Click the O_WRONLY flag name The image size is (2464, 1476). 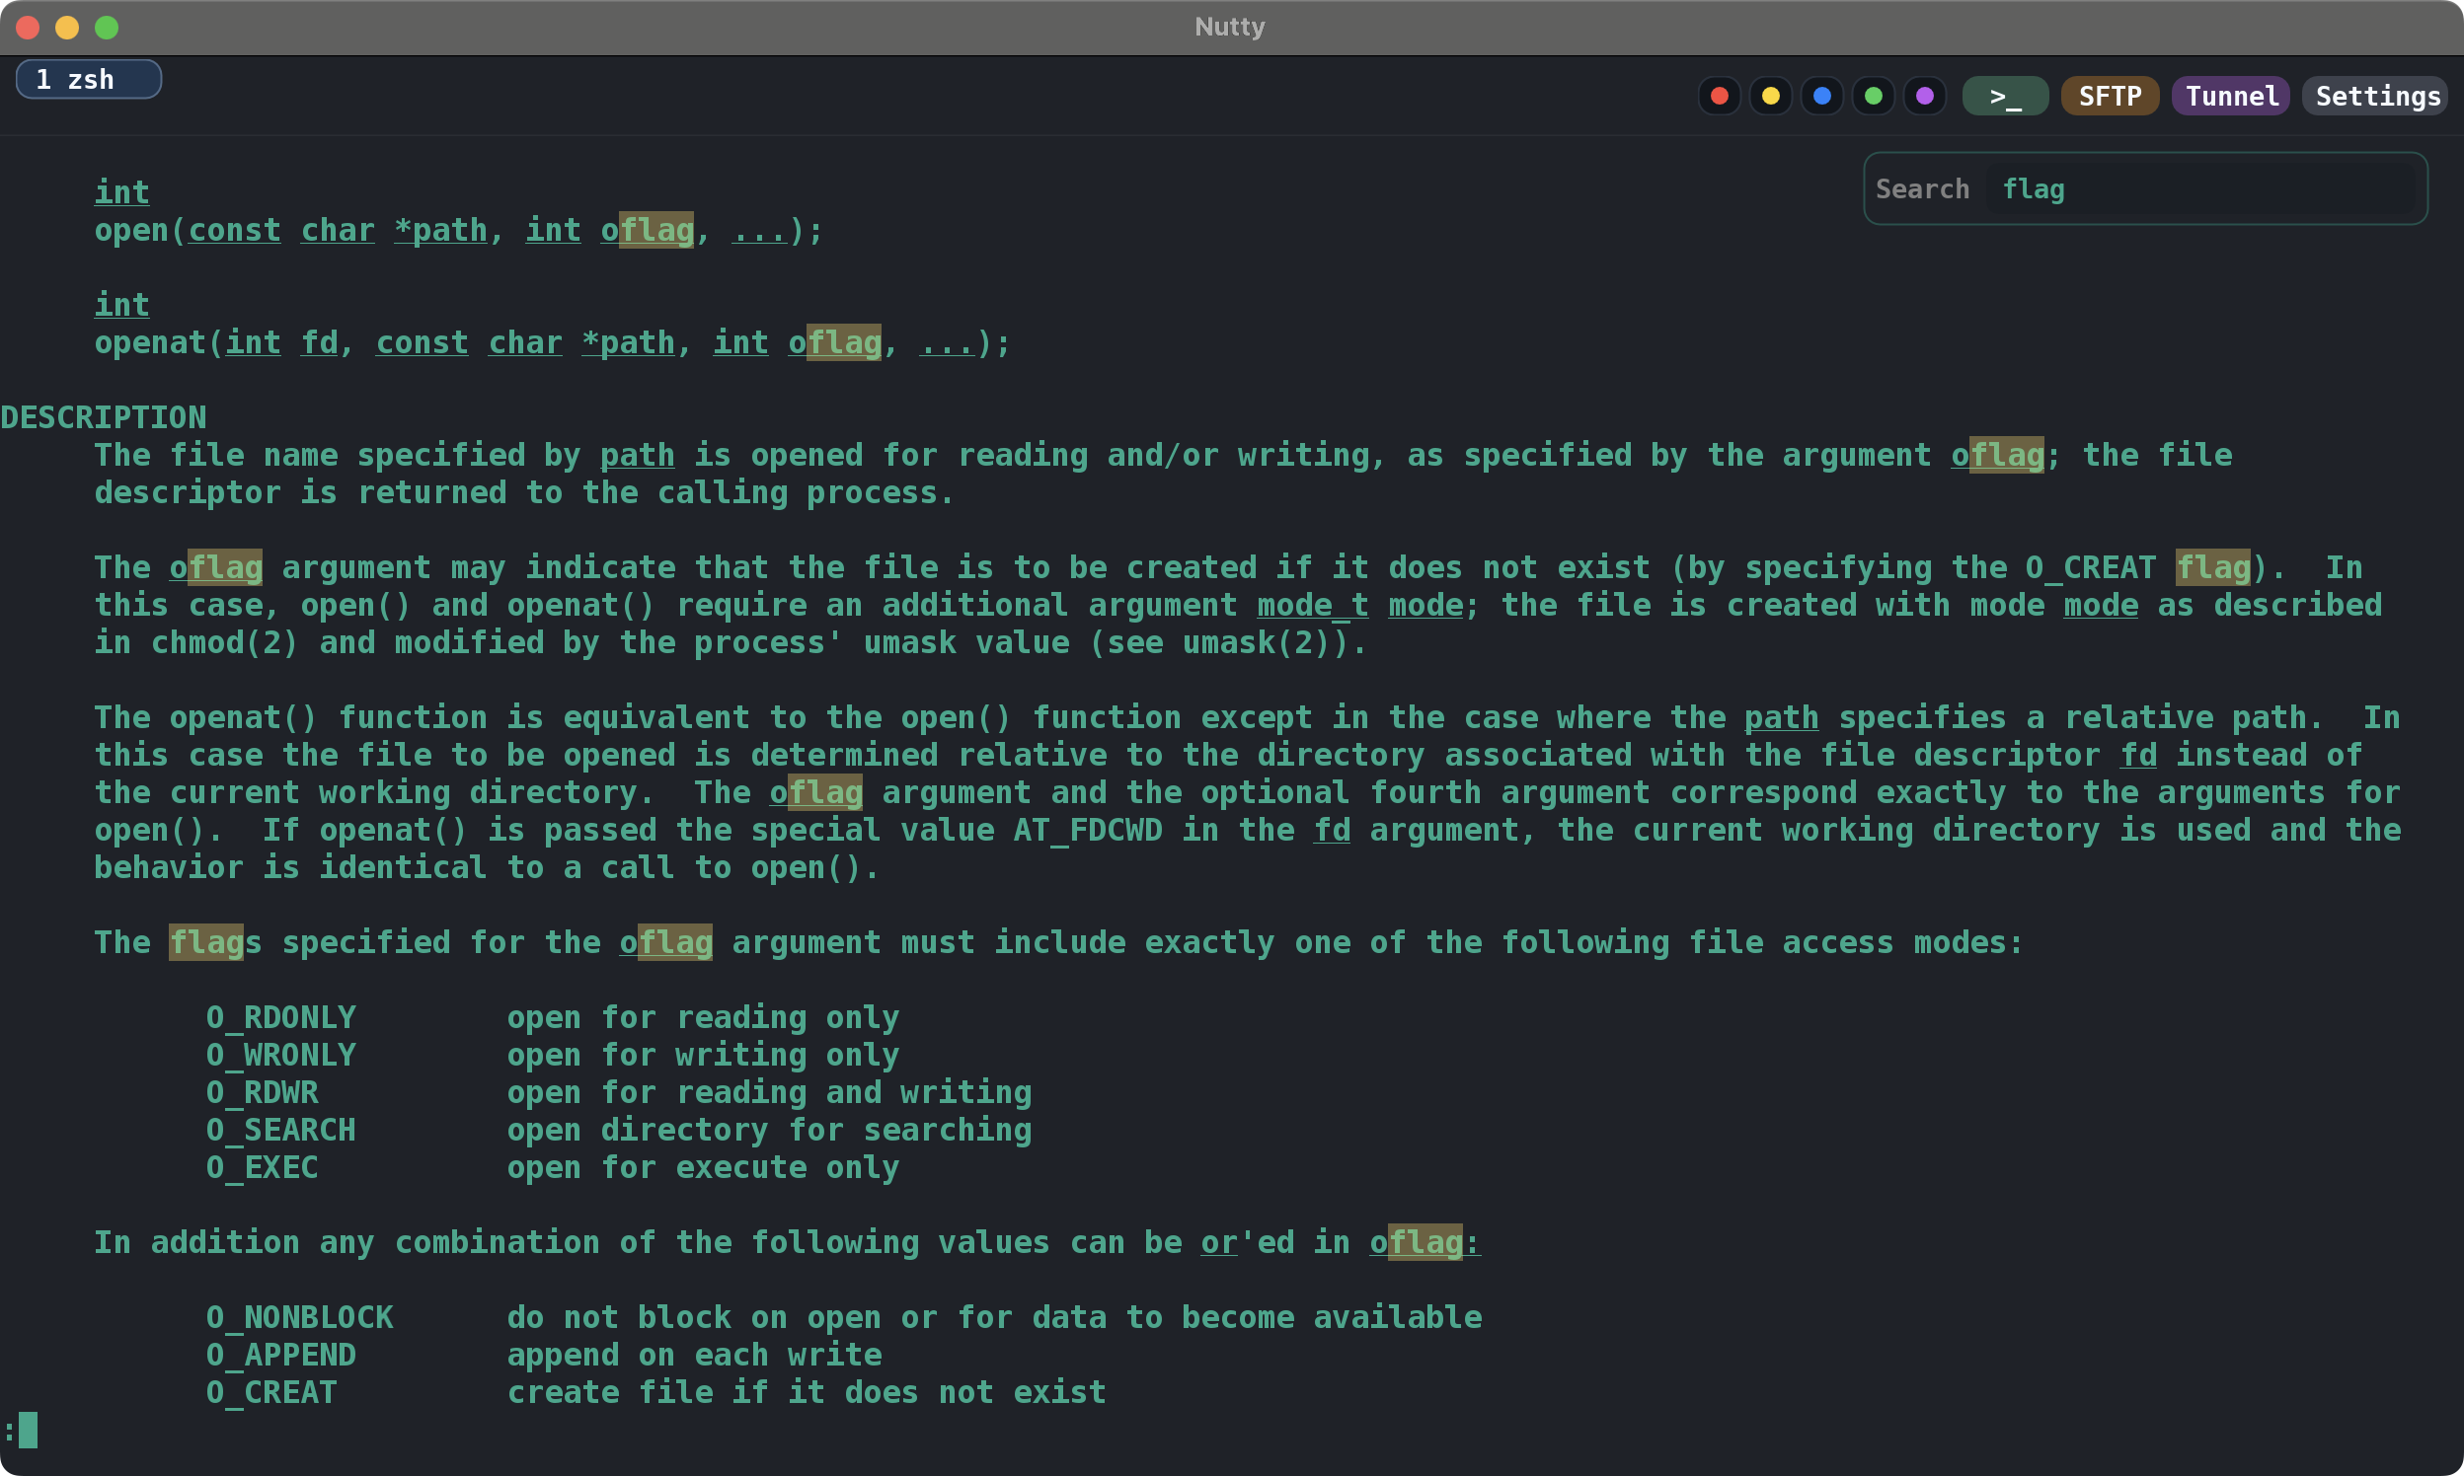click(280, 1056)
